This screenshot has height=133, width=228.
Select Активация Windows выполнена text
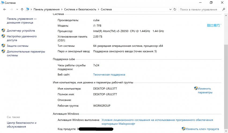[78, 120]
